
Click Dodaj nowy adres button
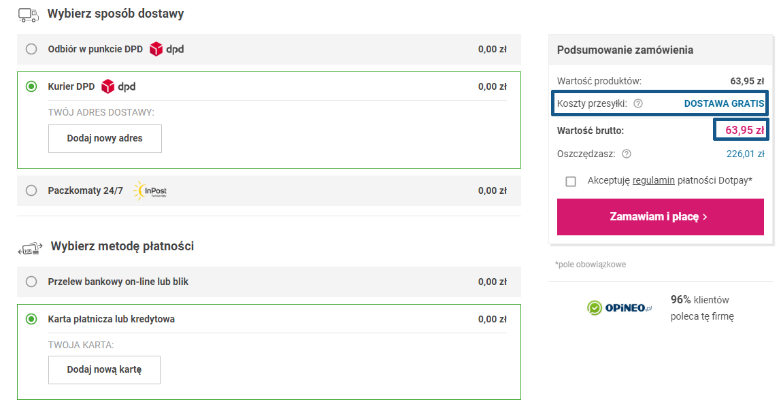point(105,138)
